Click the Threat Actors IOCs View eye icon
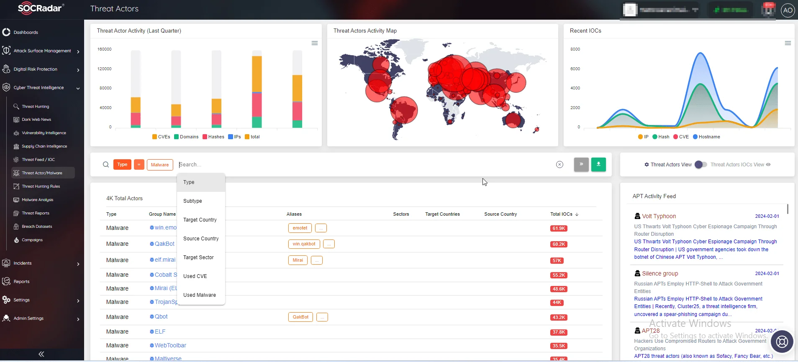 (x=768, y=165)
